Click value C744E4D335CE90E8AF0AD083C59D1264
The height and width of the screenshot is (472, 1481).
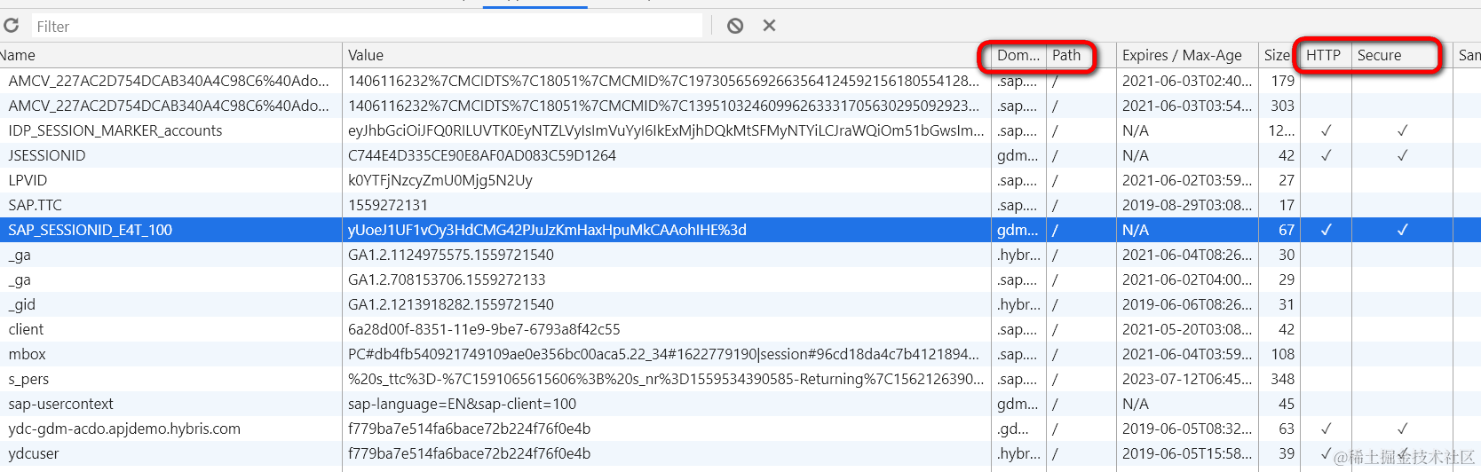(482, 155)
